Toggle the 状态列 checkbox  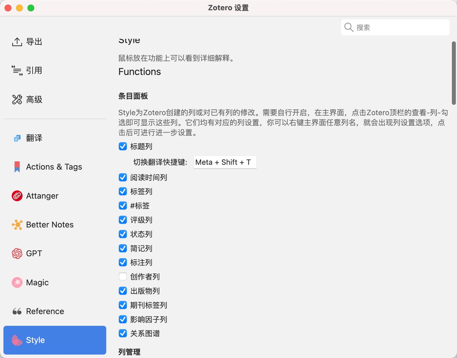(123, 234)
